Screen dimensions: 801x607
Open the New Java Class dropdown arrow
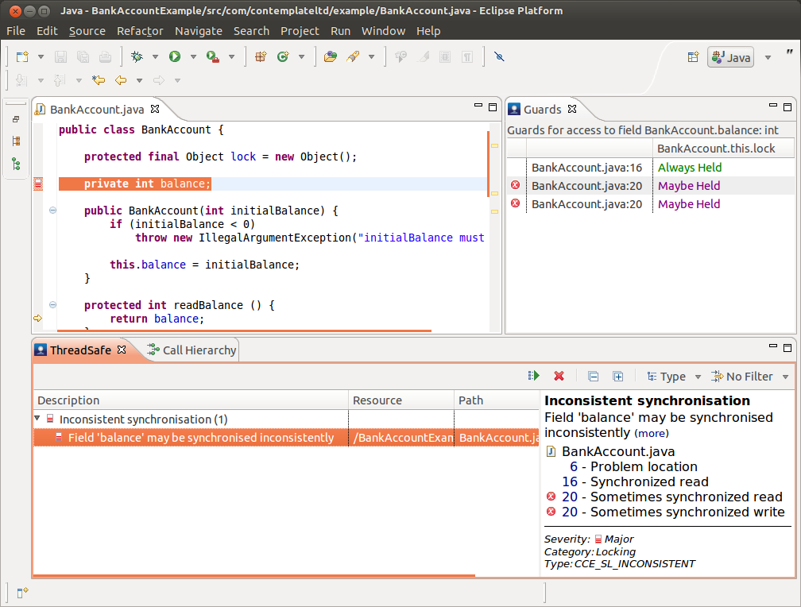[301, 56]
